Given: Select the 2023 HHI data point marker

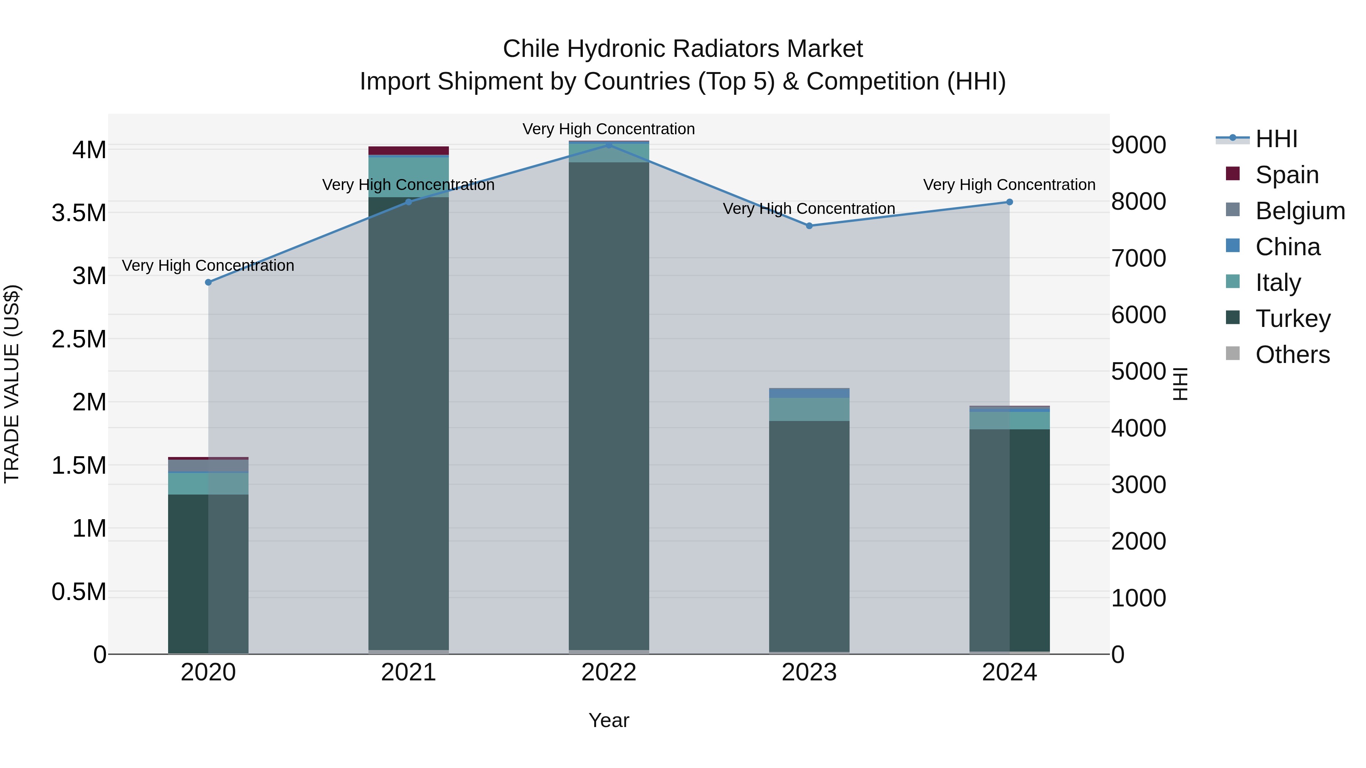Looking at the screenshot, I should (809, 226).
